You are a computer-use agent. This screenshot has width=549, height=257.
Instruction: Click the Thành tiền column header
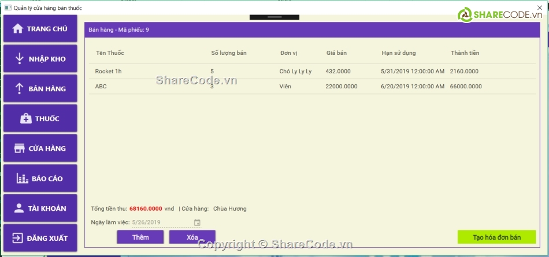click(465, 53)
